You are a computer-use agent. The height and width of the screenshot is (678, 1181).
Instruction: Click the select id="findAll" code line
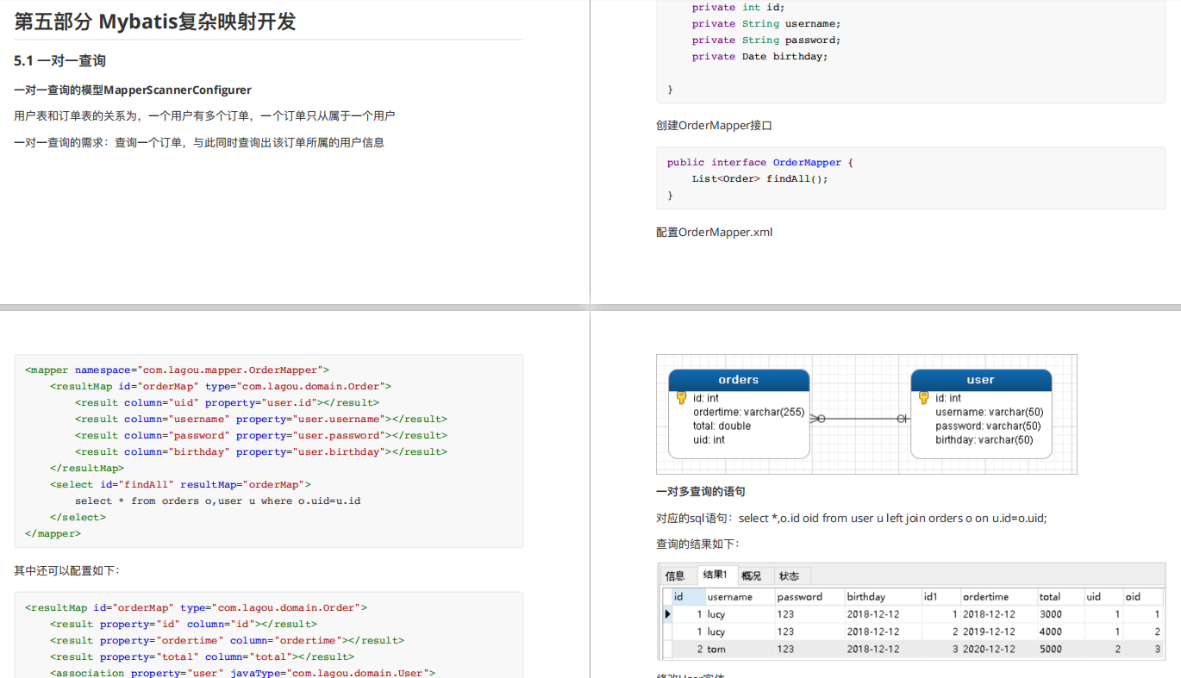(x=180, y=484)
